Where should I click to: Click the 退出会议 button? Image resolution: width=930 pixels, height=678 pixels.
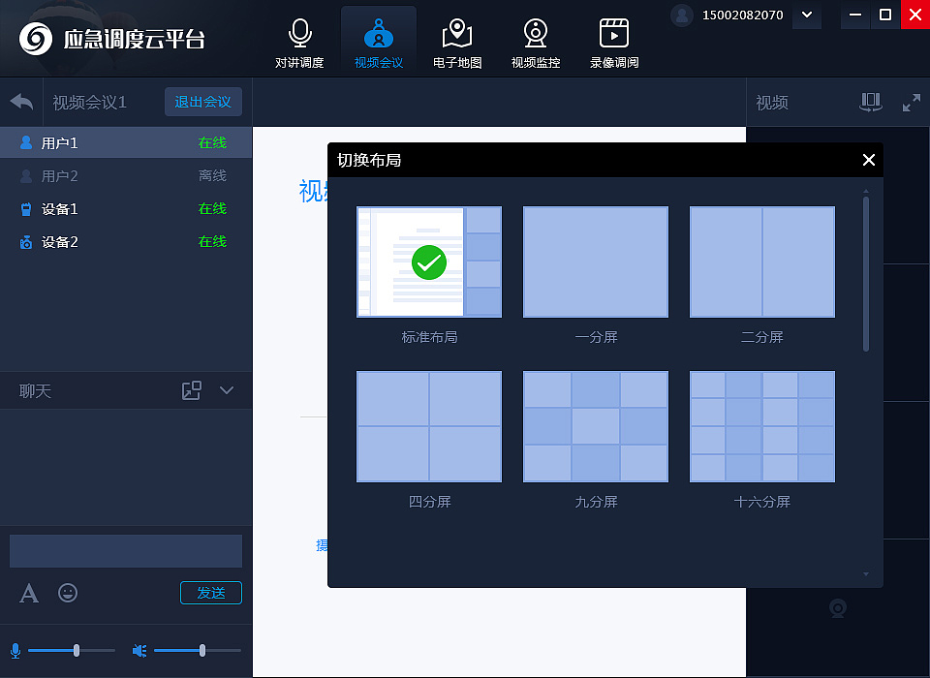pyautogui.click(x=202, y=102)
